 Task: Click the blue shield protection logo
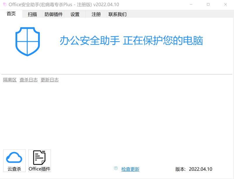coord(27,41)
